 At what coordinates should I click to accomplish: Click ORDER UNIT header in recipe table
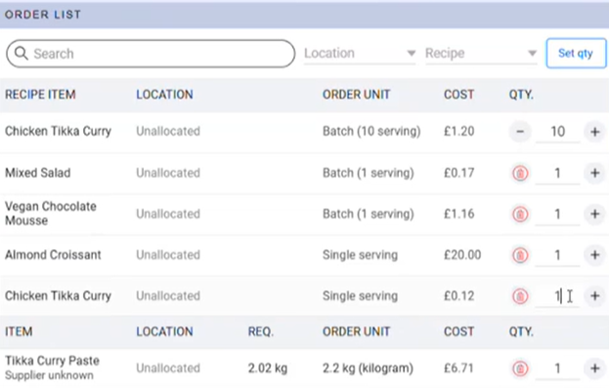point(356,95)
